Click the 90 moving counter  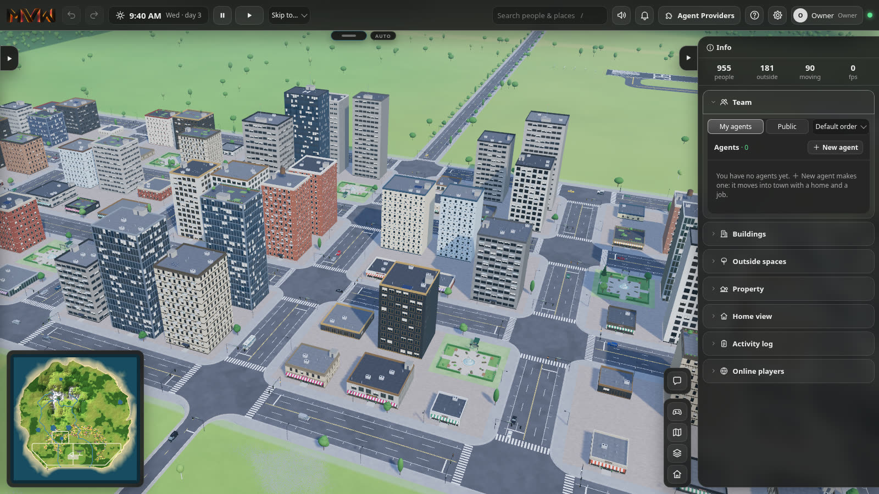tap(810, 72)
